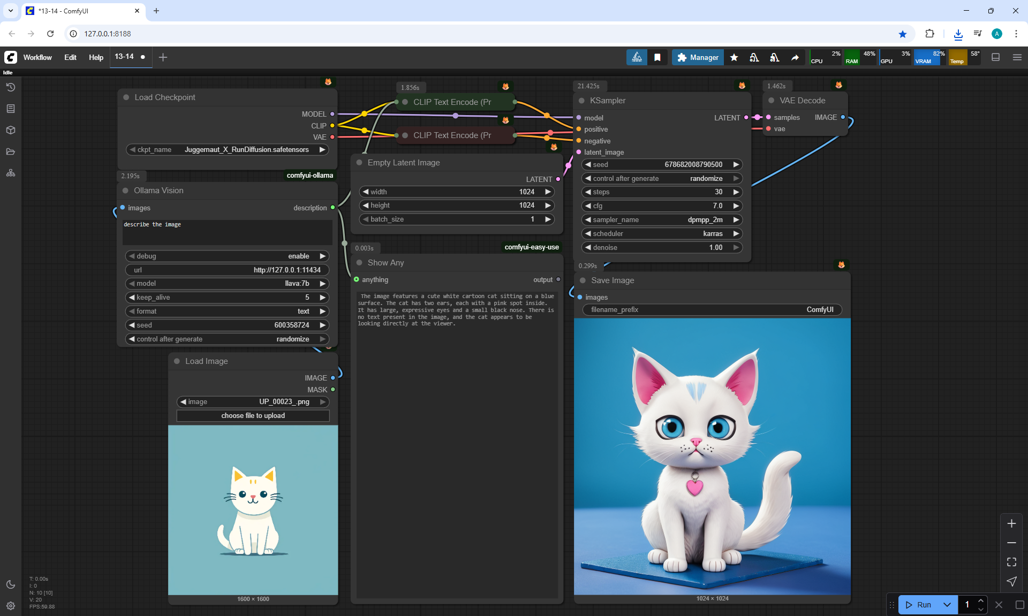Image resolution: width=1028 pixels, height=616 pixels.
Task: Open the node library book icon
Action: [x=11, y=109]
